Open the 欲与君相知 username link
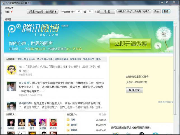This screenshot has width=180, height=135. pos(26,103)
